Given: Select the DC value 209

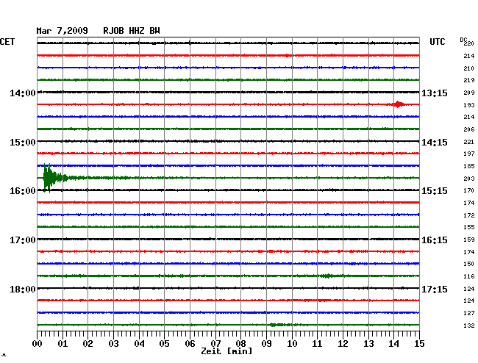Looking at the screenshot, I should tap(469, 93).
